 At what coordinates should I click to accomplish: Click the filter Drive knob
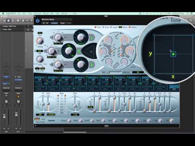[109, 61]
